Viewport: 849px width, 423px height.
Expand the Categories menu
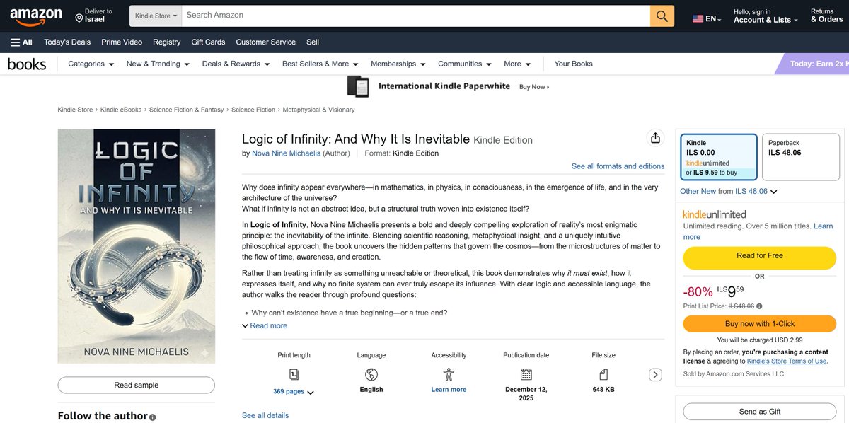(x=91, y=64)
